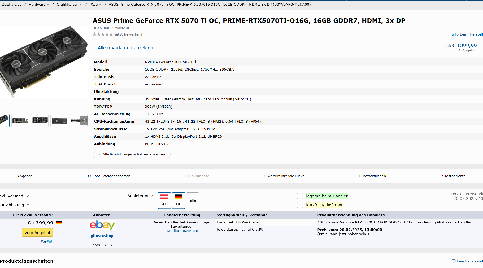Click 'Verfügbarkeit / Versand*' column header

[242, 215]
